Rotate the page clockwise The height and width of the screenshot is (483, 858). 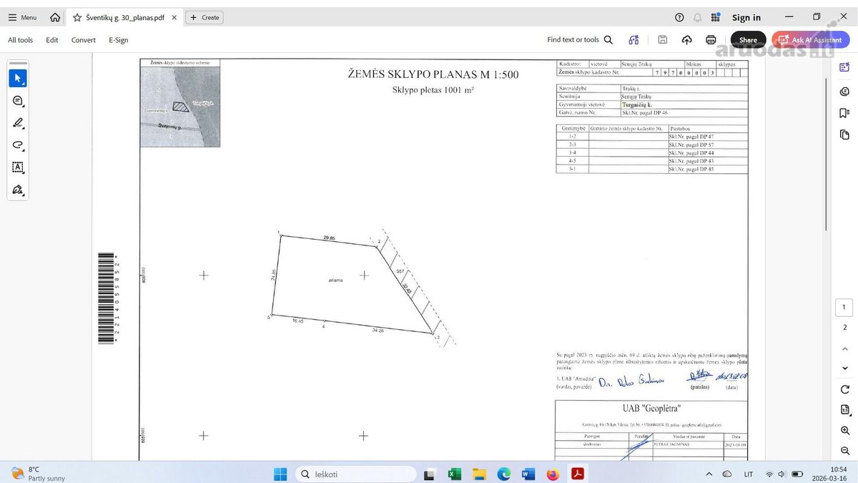845,389
